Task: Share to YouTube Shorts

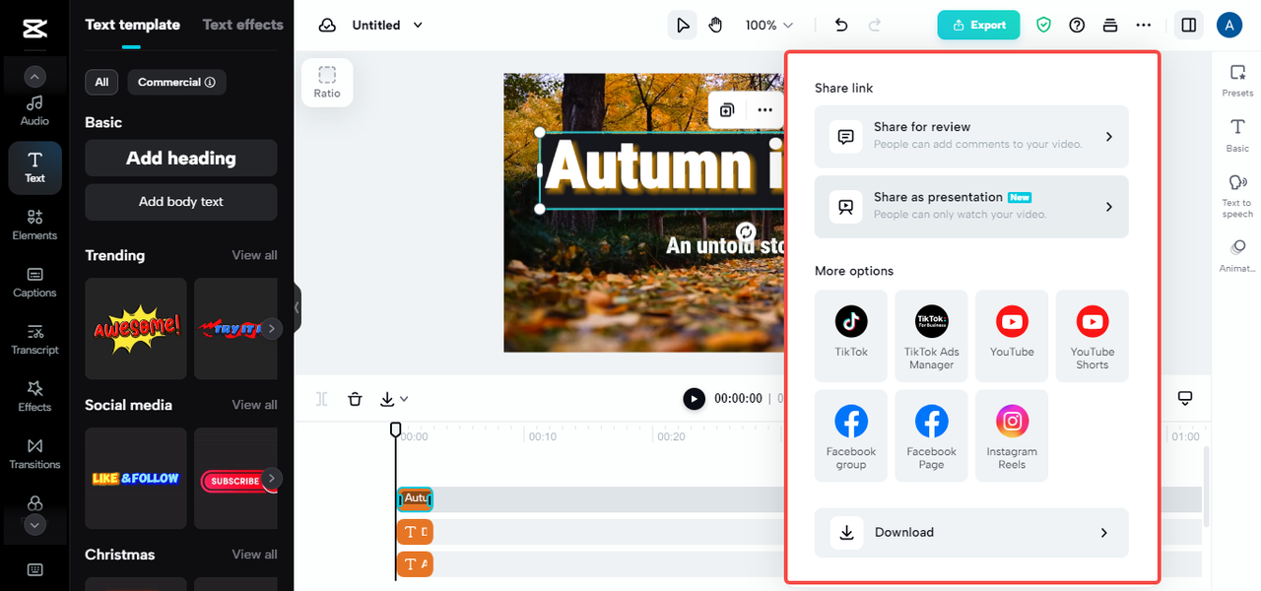Action: (1093, 335)
